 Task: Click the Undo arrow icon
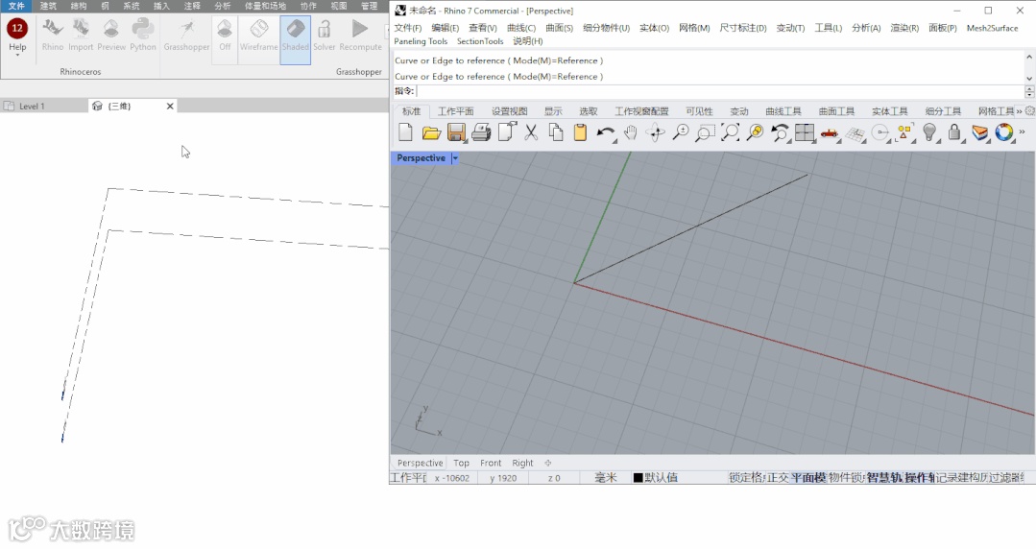[x=605, y=132]
